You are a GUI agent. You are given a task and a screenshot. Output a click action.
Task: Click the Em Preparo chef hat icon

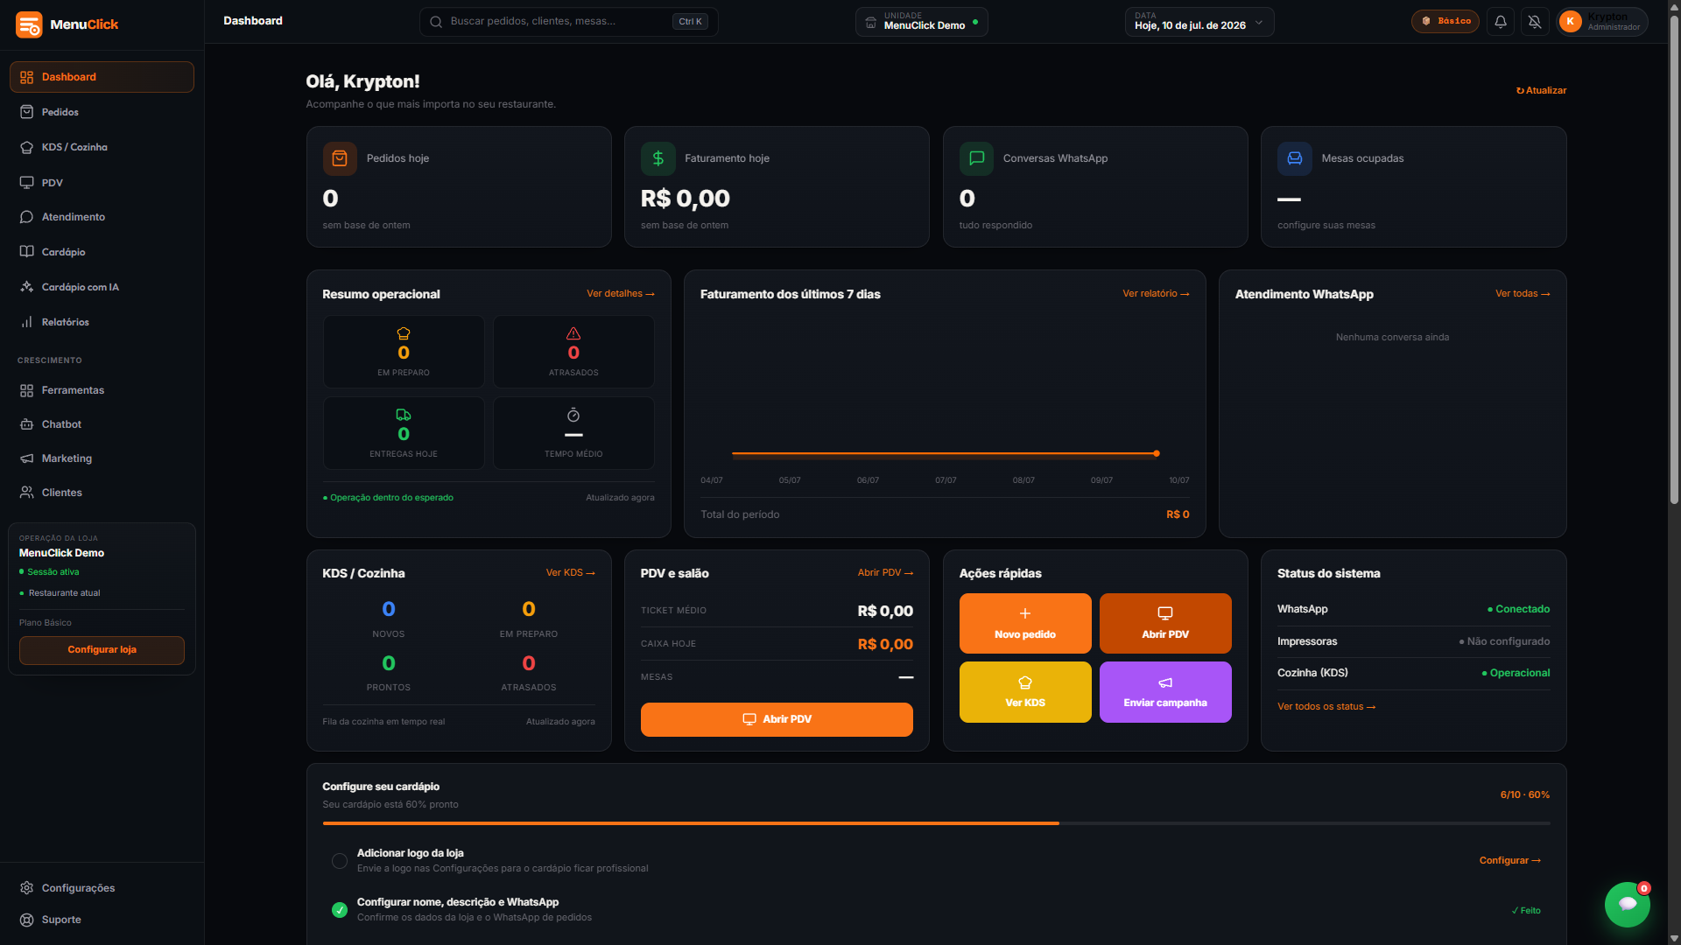pos(404,333)
